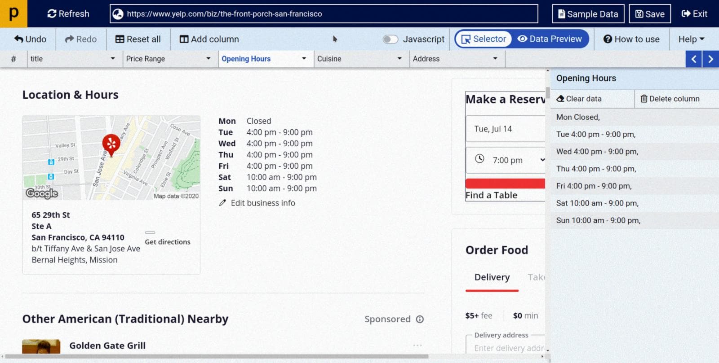Click the Location & Hours heading
The image size is (719, 363).
tap(71, 95)
